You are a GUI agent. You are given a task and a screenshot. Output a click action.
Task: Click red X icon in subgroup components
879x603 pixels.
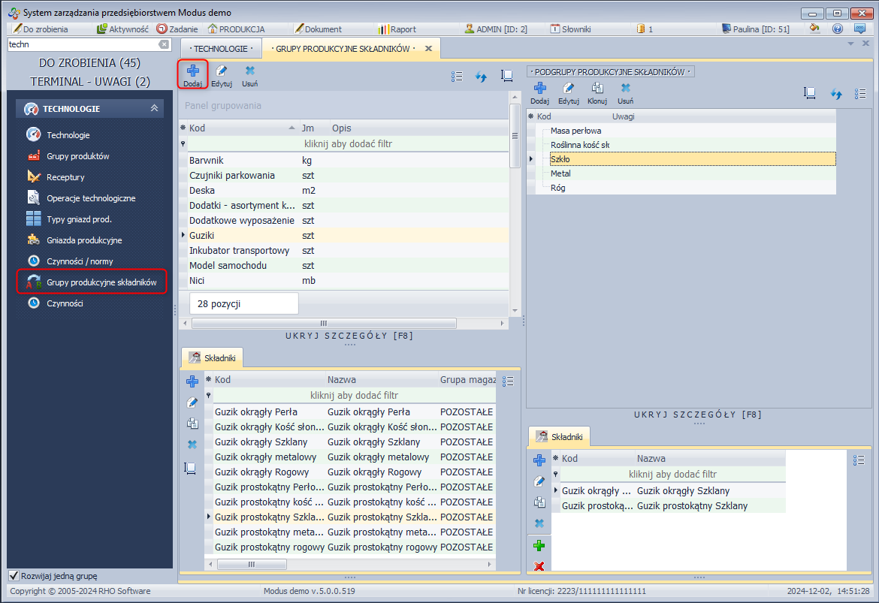point(539,565)
